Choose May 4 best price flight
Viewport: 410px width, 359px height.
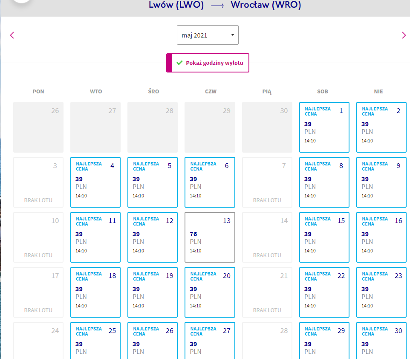point(95,182)
